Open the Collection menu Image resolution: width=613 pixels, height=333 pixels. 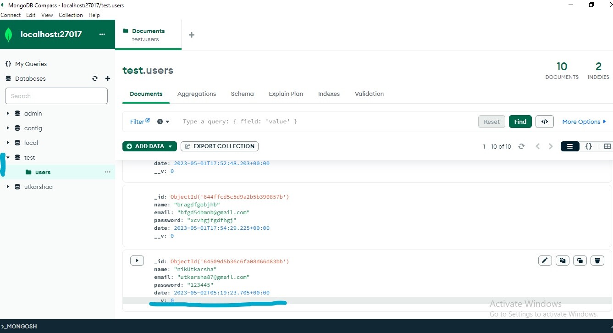(x=71, y=15)
